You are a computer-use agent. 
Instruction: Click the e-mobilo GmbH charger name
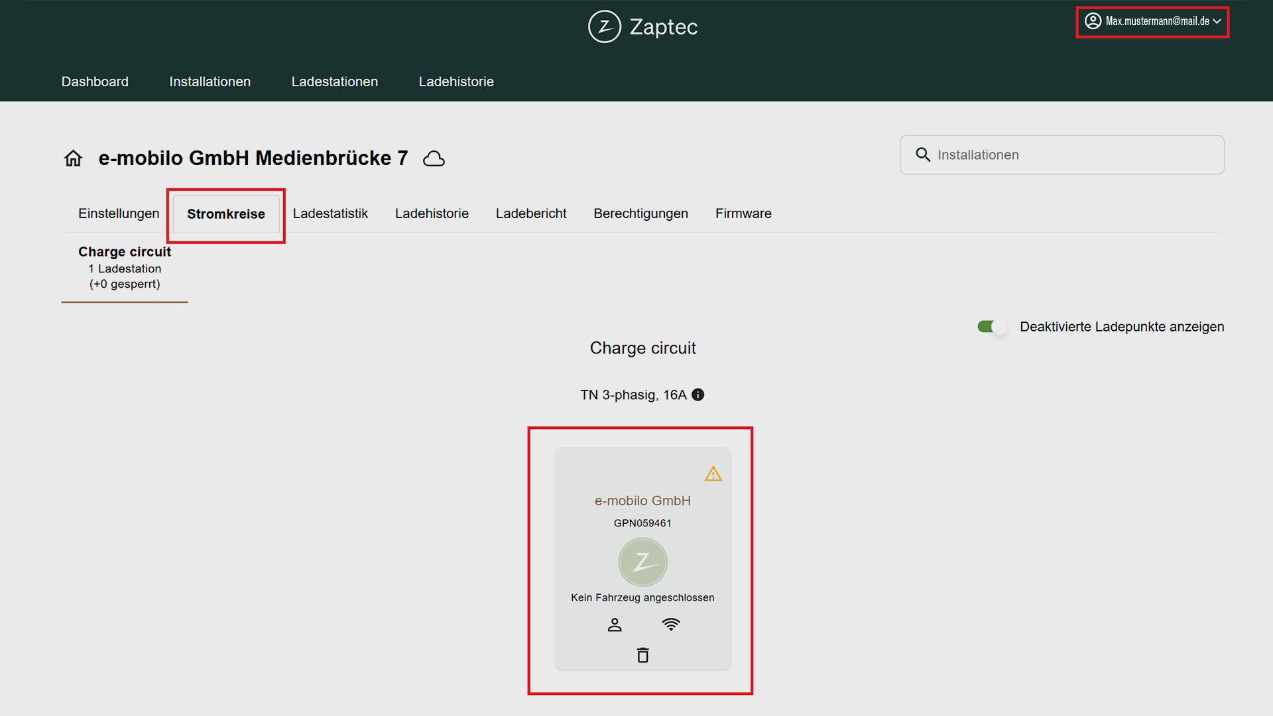click(x=642, y=501)
